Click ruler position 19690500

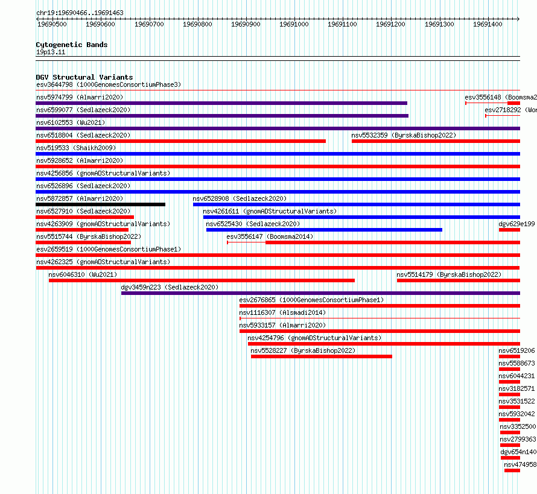(52, 24)
